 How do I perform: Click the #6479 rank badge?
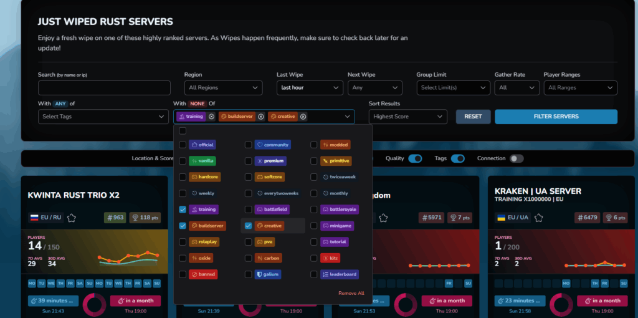[x=587, y=218]
